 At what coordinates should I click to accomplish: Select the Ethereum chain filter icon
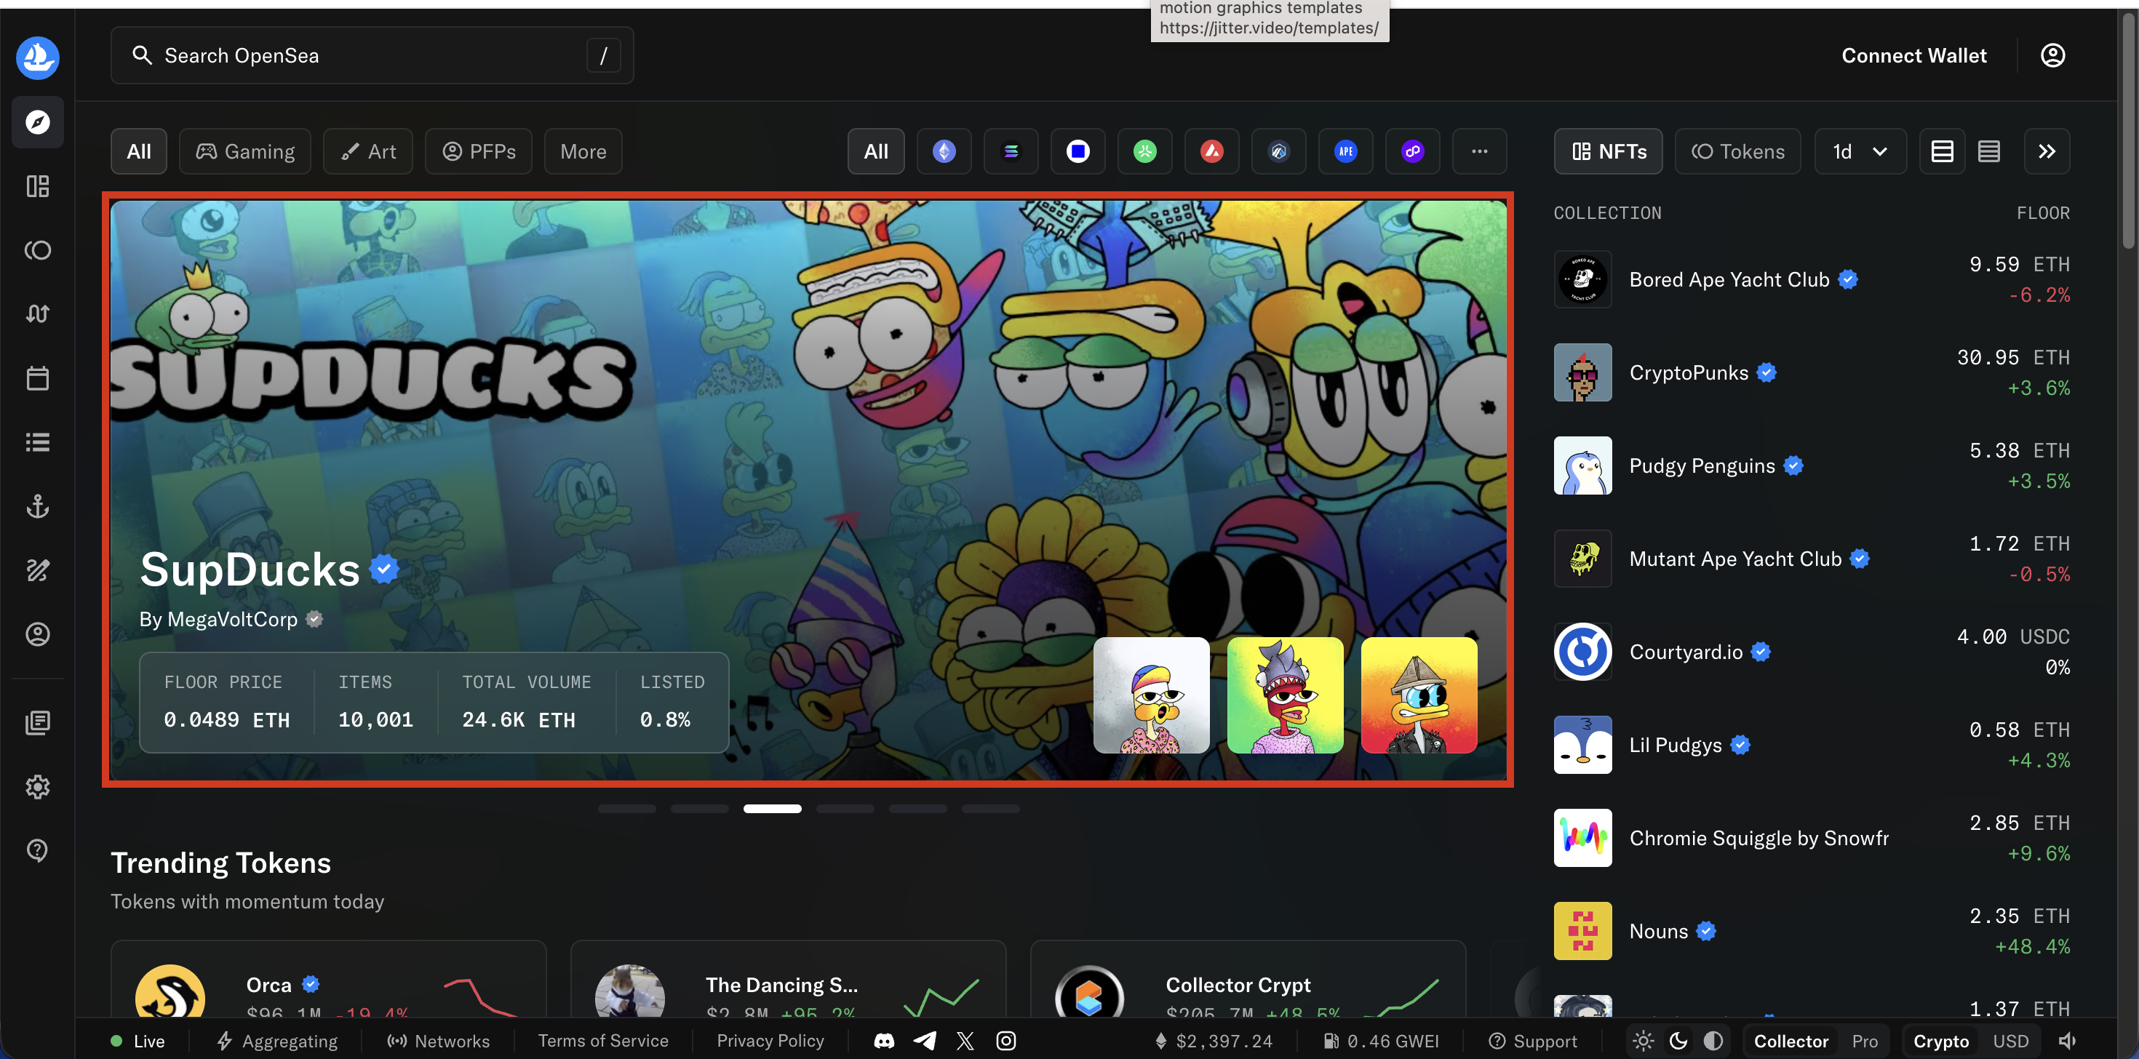coord(944,151)
